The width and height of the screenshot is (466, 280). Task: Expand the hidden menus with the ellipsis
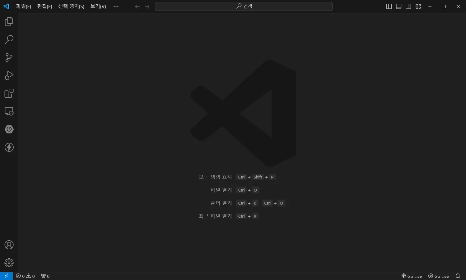pyautogui.click(x=116, y=7)
